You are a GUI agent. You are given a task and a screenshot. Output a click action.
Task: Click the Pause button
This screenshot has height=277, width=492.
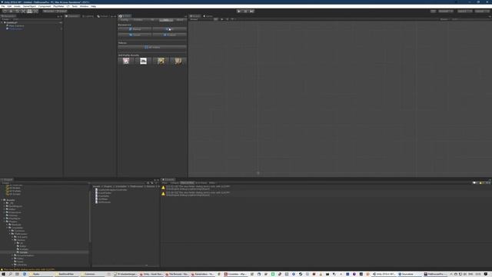click(245, 12)
